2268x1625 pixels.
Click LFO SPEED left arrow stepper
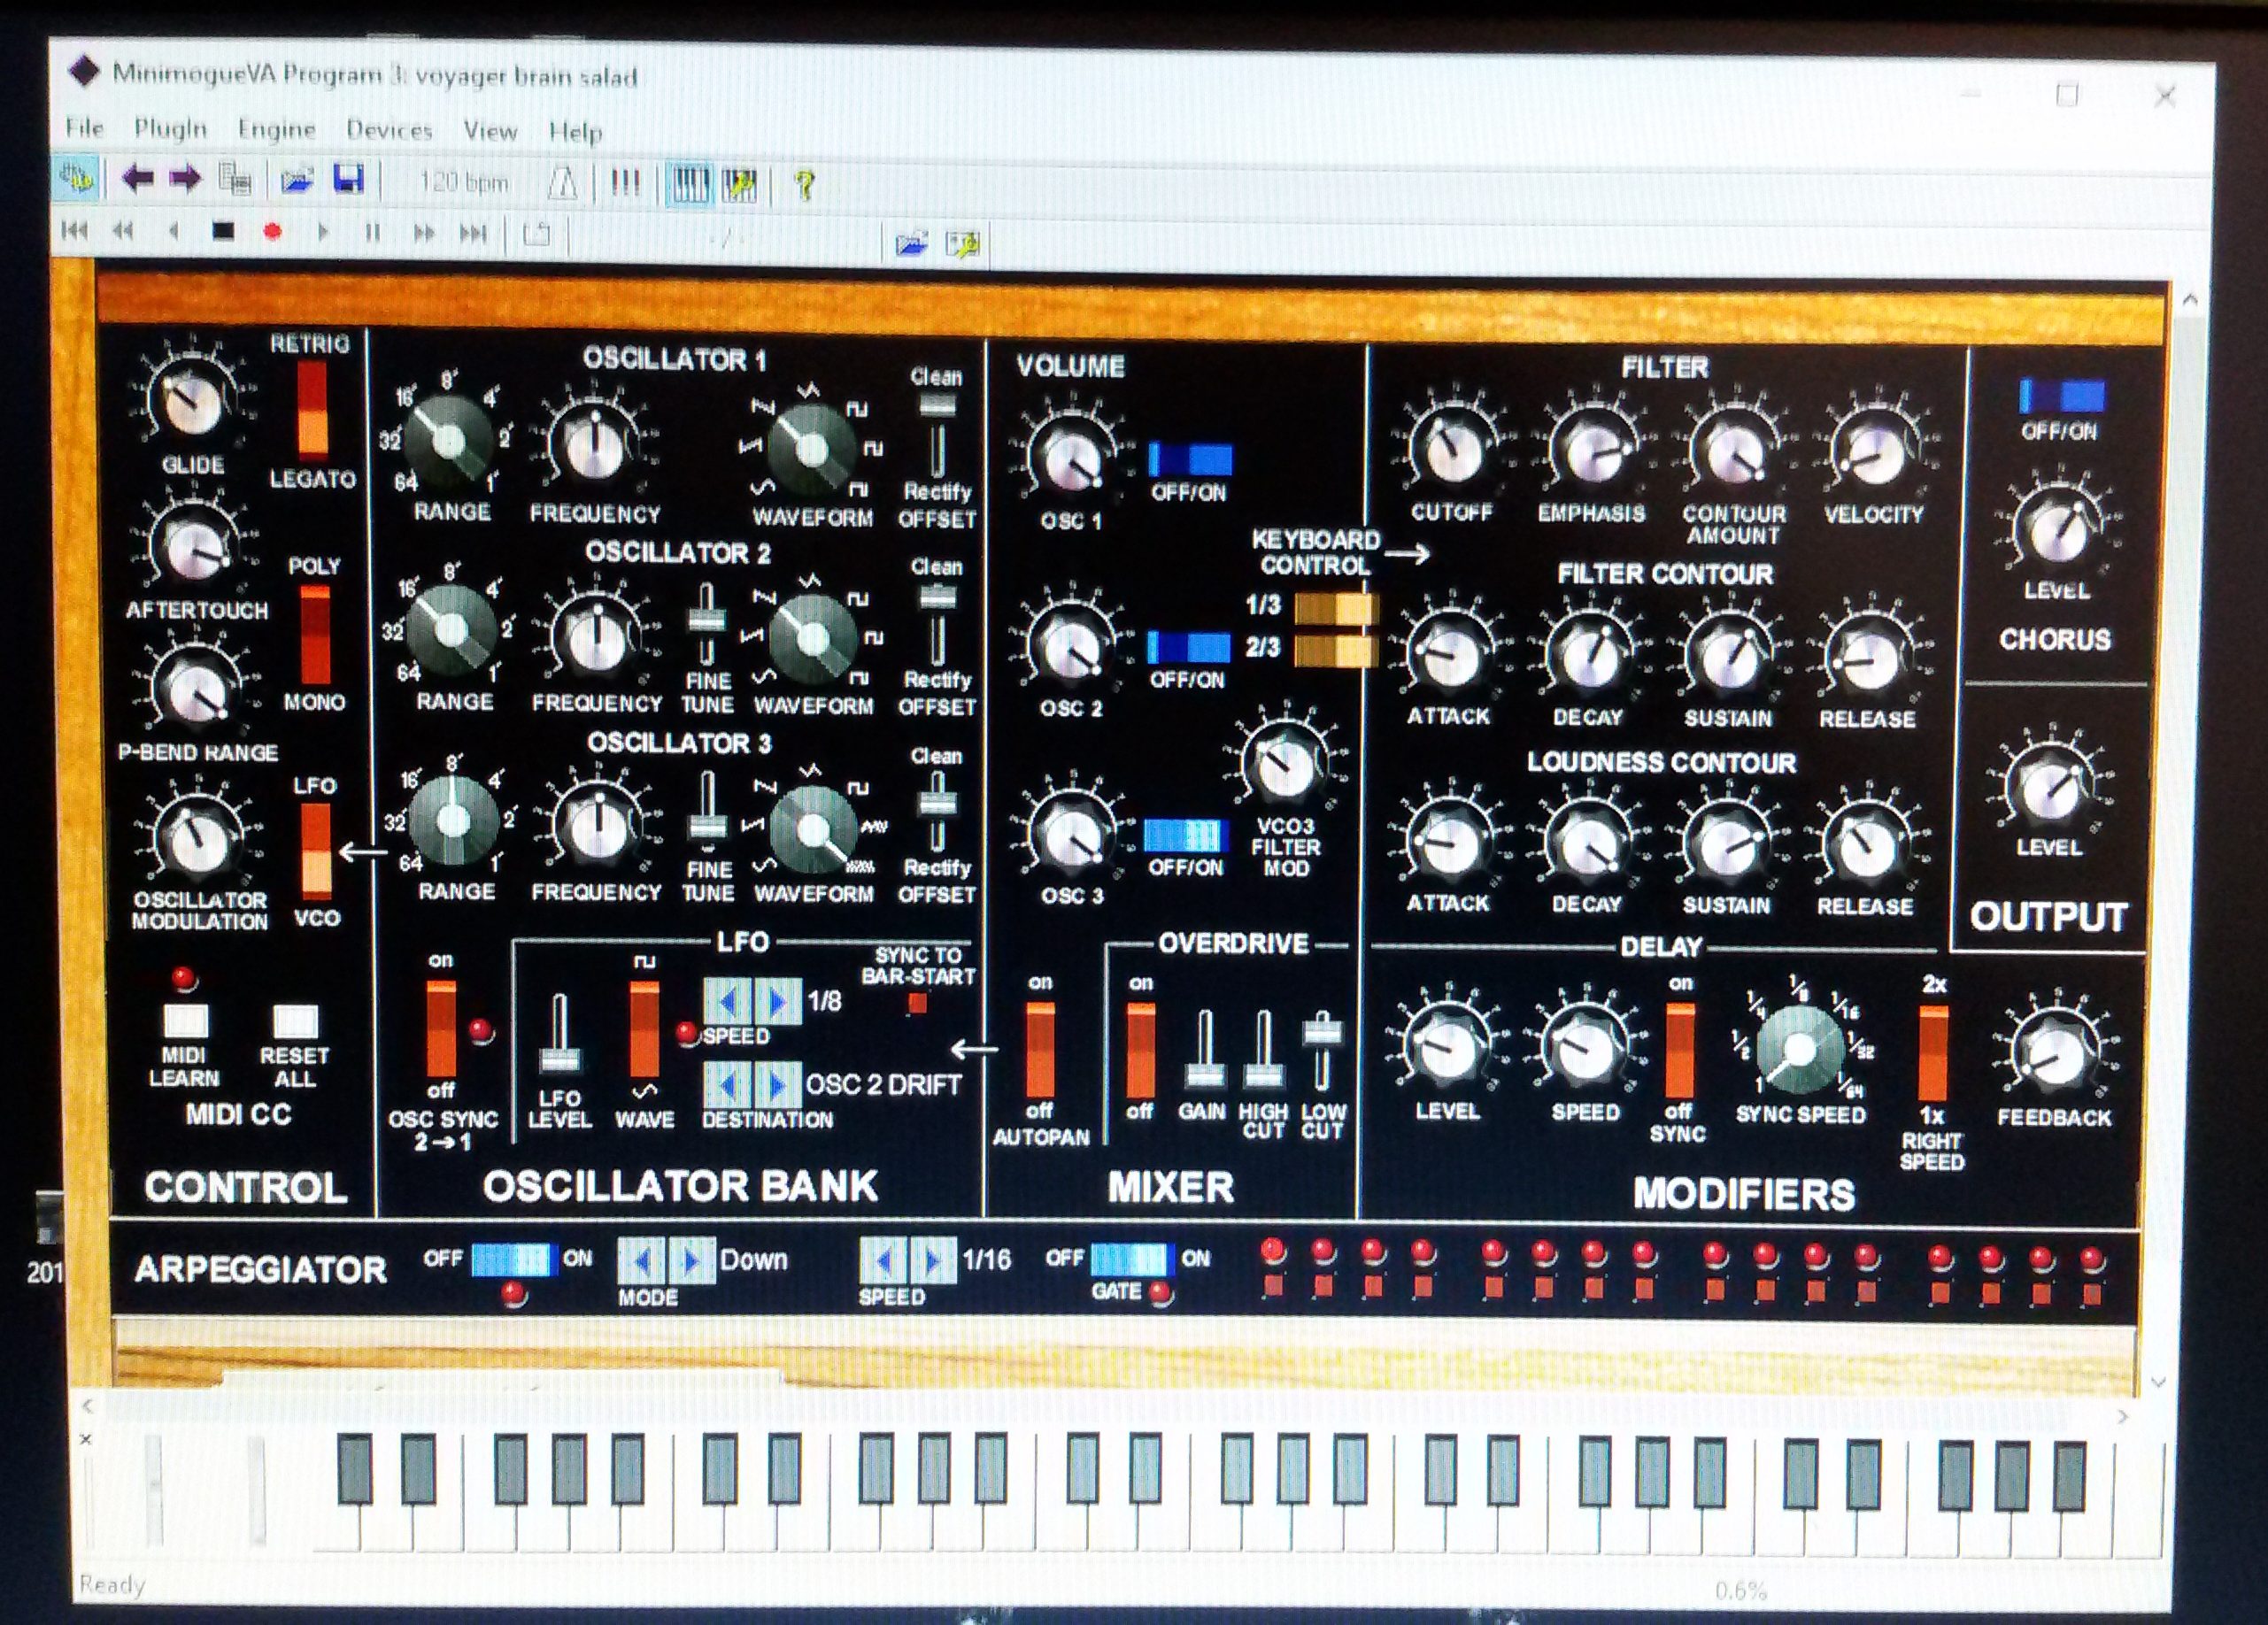point(728,1001)
